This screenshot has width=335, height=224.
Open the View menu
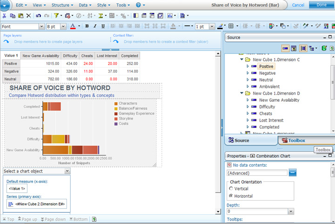[x=39, y=5]
